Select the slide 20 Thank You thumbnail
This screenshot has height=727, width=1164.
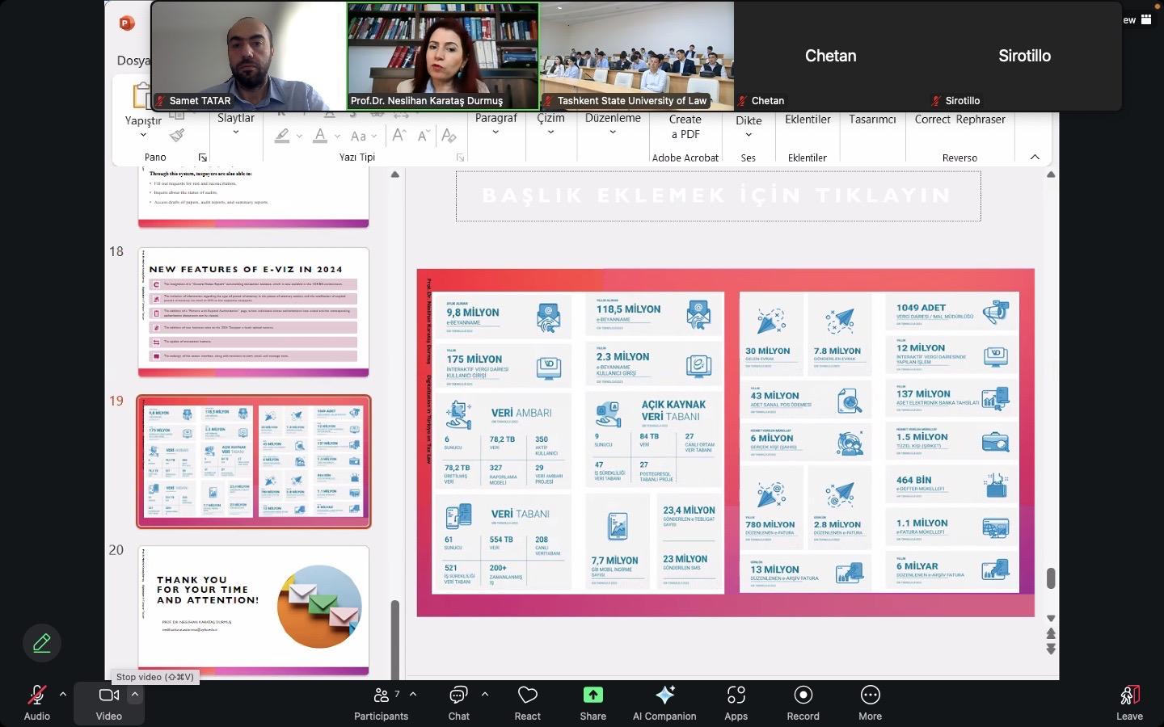pyautogui.click(x=253, y=610)
